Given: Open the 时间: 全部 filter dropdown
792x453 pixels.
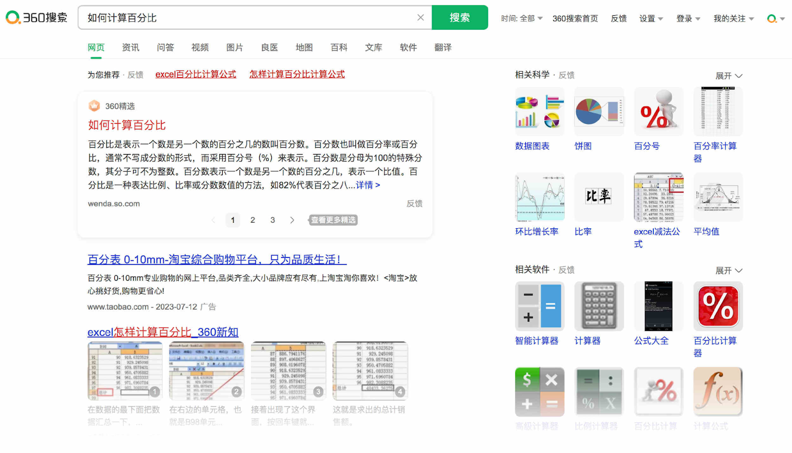Looking at the screenshot, I should (522, 18).
